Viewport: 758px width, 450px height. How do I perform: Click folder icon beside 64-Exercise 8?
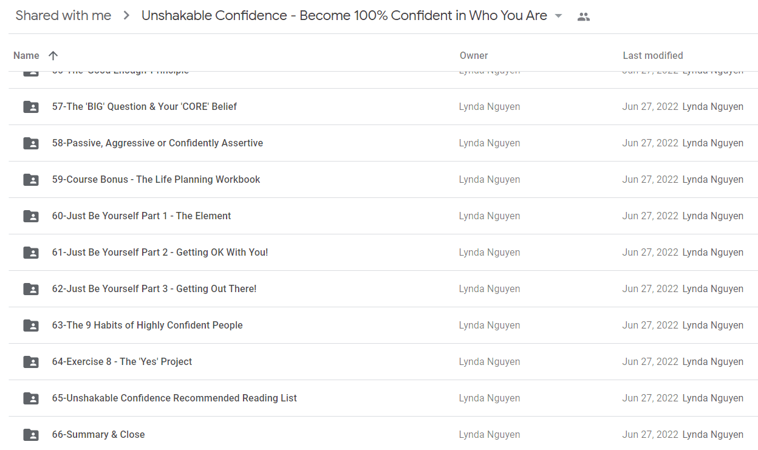[31, 362]
